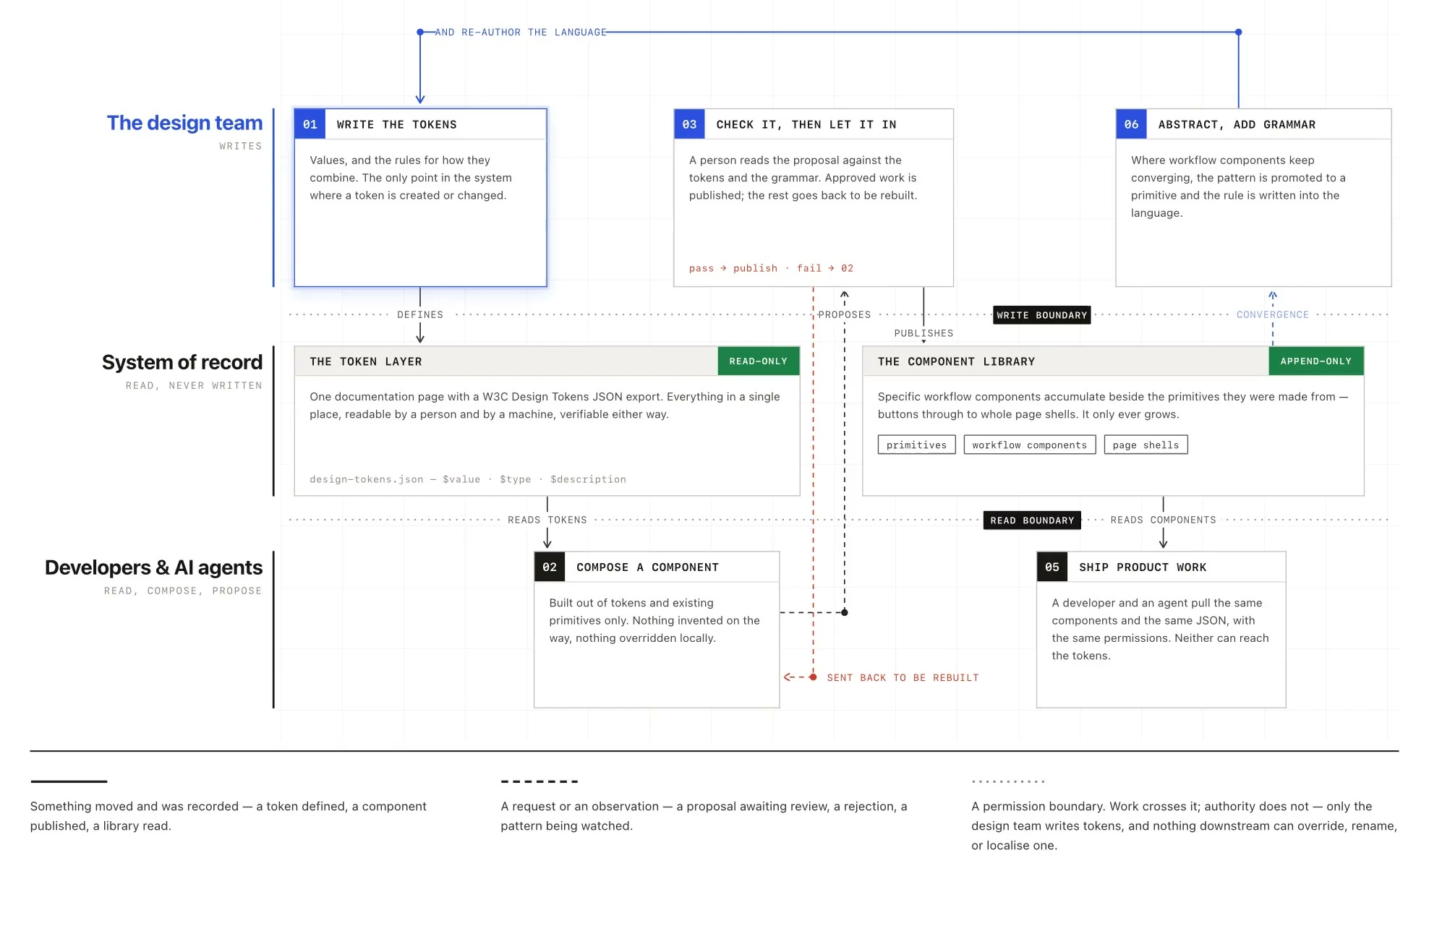
Task: Click the red 'pass → publish · fail → 02' text
Action: coord(771,268)
